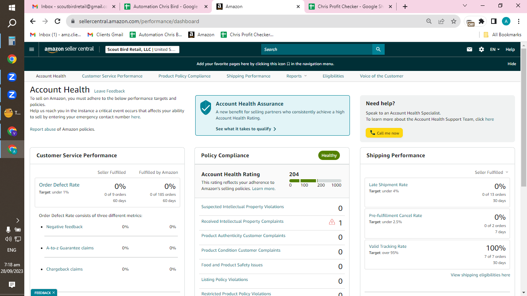Click the Amazon Seller Central logo
The width and height of the screenshot is (527, 296).
pos(69,49)
